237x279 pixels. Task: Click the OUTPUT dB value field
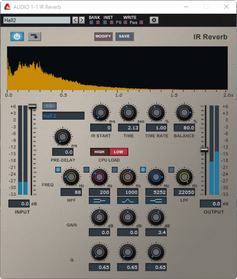point(210,204)
